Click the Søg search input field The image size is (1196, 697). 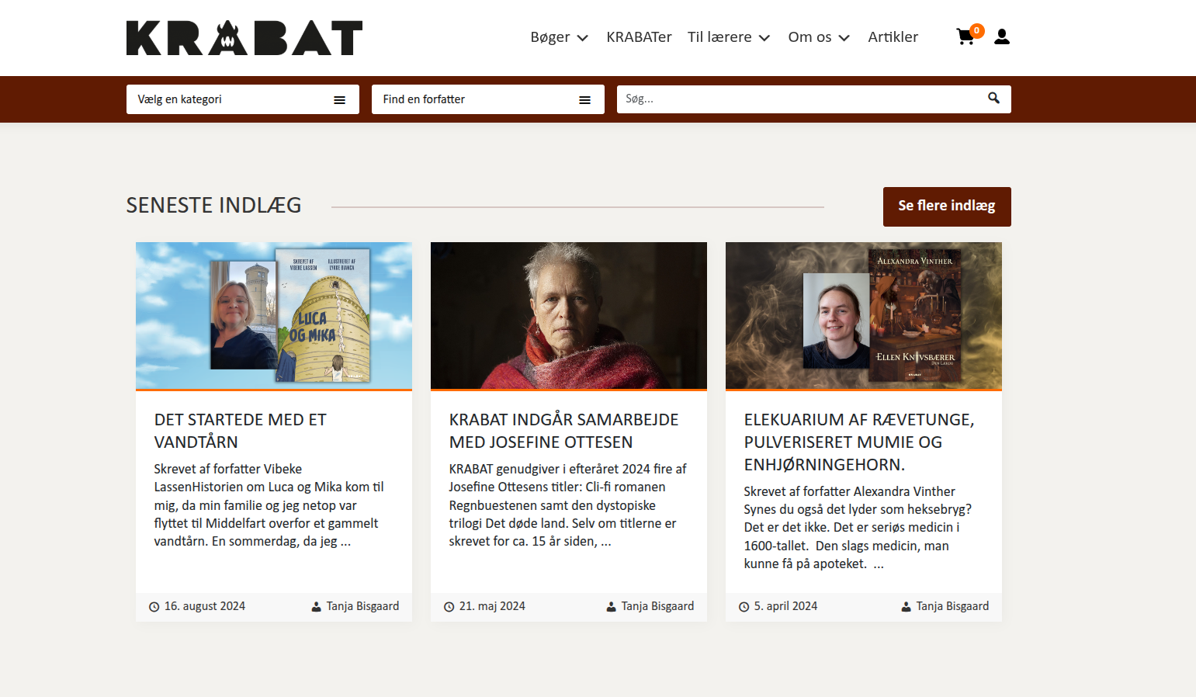[799, 99]
